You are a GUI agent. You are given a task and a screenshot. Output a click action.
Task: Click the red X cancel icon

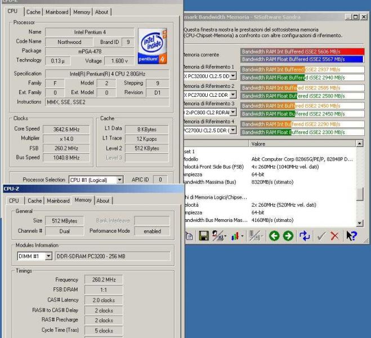(x=334, y=236)
